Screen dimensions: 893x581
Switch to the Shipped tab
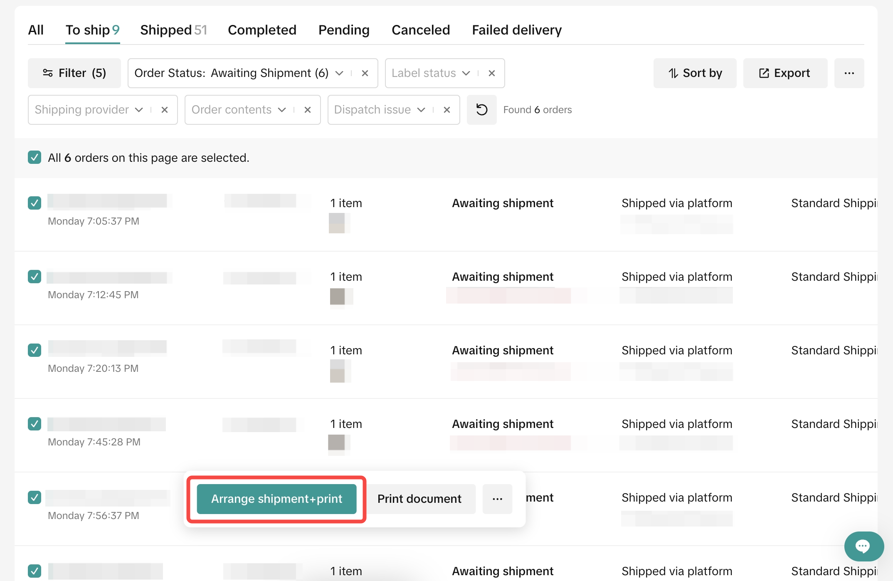click(x=173, y=30)
